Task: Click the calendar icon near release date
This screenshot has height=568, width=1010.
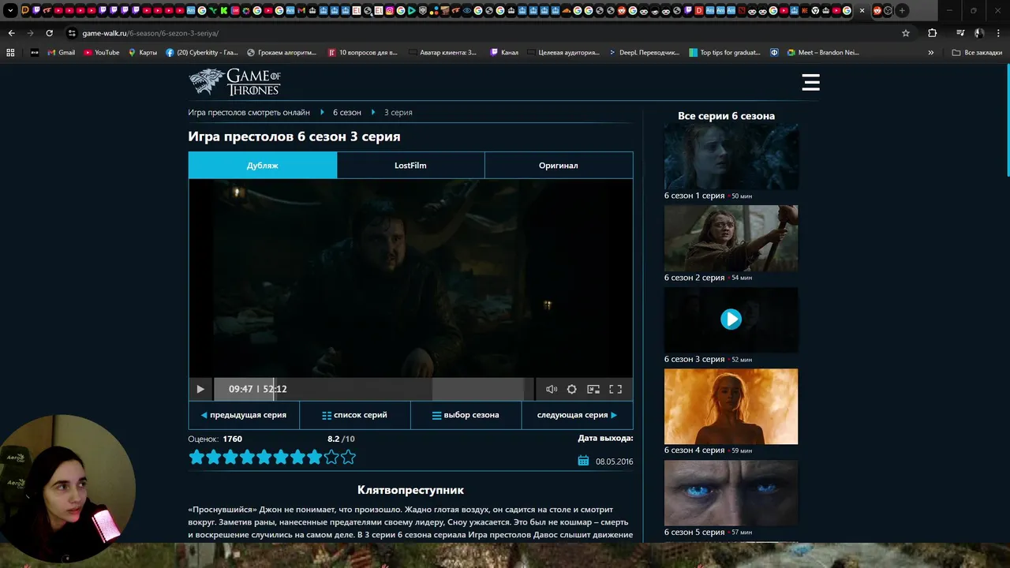Action: pos(583,461)
